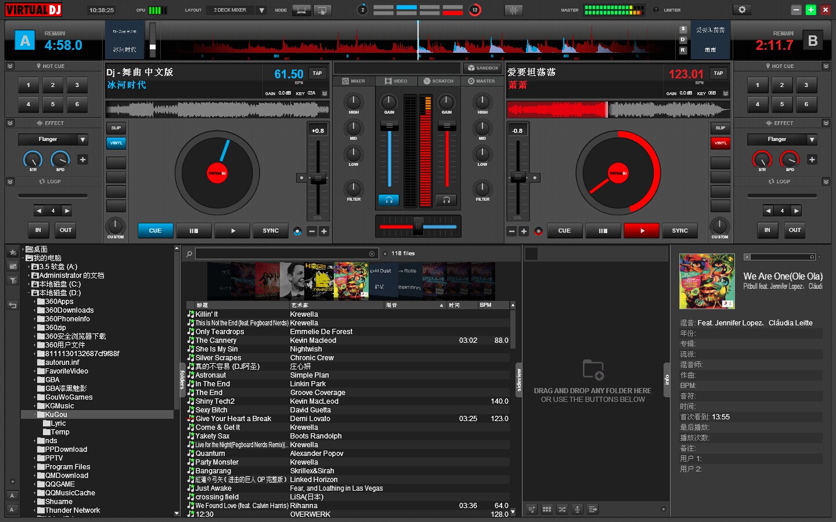Image resolution: width=836 pixels, height=522 pixels.
Task: Click the prelisten headphone icon in info panel
Action: pos(812,256)
